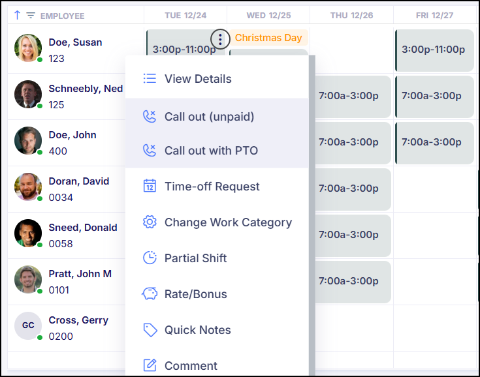The height and width of the screenshot is (377, 480).
Task: Click Gerry Cross's GC initials avatar
Action: 28,325
